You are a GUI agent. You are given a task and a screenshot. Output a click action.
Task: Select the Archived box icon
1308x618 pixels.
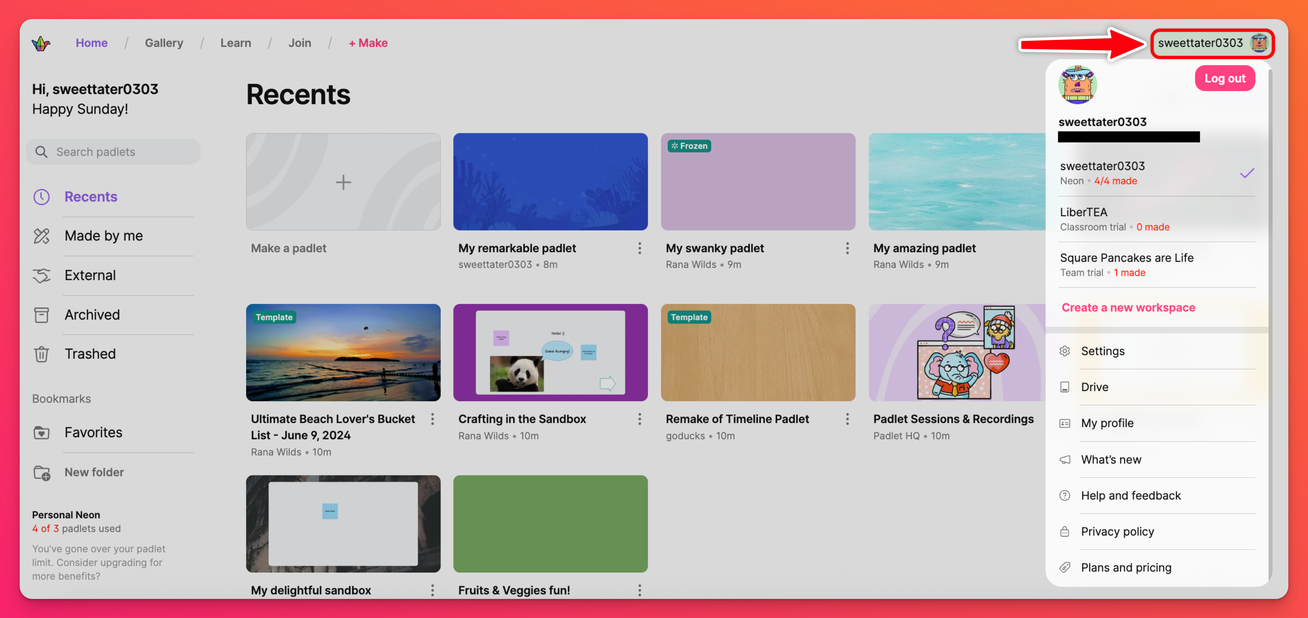(42, 315)
